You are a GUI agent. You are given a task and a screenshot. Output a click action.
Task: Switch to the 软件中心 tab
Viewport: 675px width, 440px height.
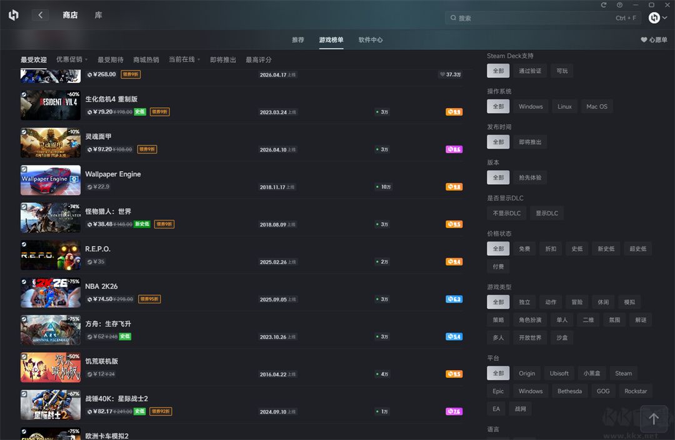point(370,39)
